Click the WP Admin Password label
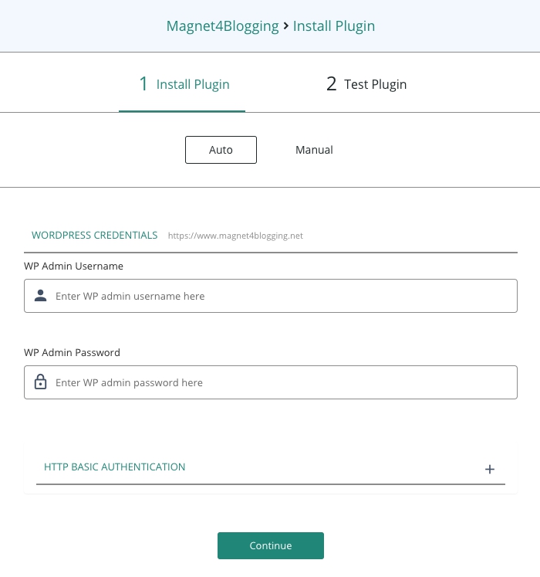This screenshot has width=540, height=577. point(72,352)
